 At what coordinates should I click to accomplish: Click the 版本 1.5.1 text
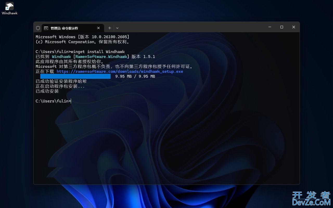143,57
